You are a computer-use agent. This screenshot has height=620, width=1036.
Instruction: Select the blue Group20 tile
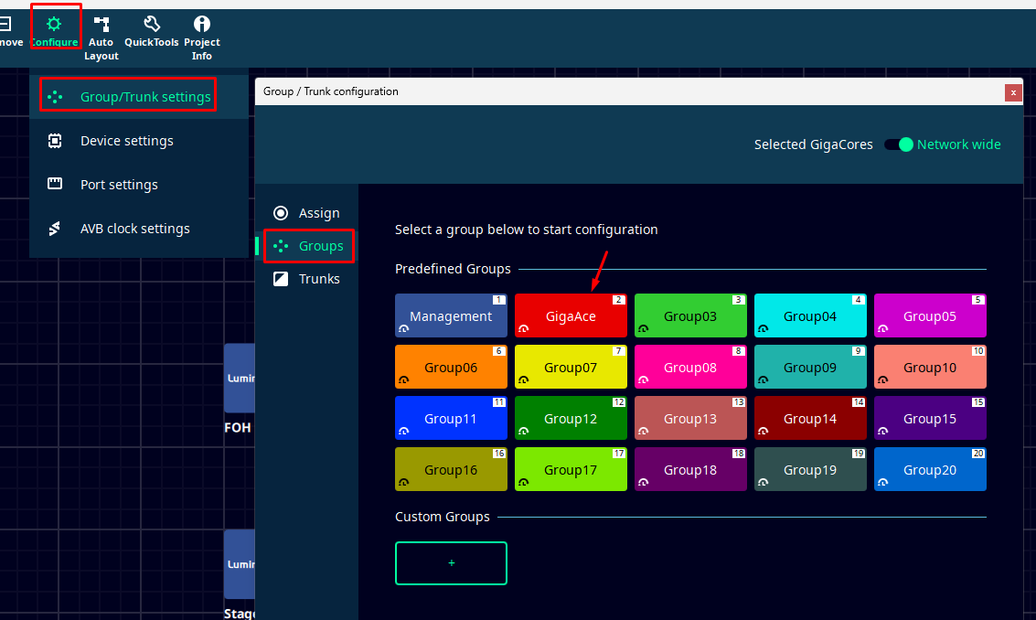[930, 470]
